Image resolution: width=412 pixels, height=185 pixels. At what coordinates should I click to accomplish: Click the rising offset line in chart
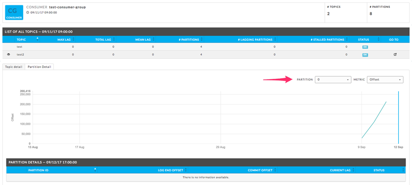click(374, 122)
